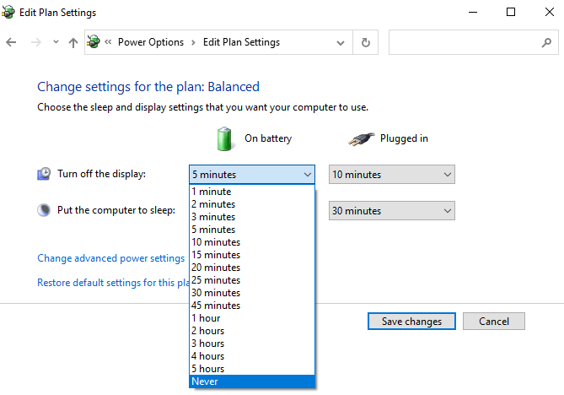Click the Forward navigation arrow
Screen dimensions: 564x395
(35, 42)
